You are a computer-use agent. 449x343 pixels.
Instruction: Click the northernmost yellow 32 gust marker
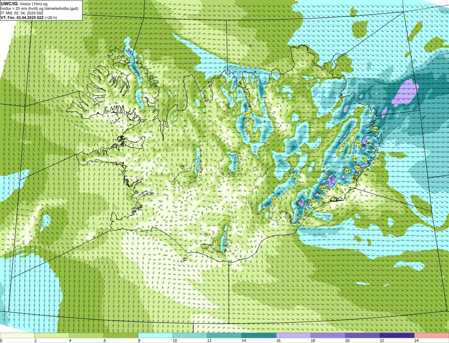358,143
